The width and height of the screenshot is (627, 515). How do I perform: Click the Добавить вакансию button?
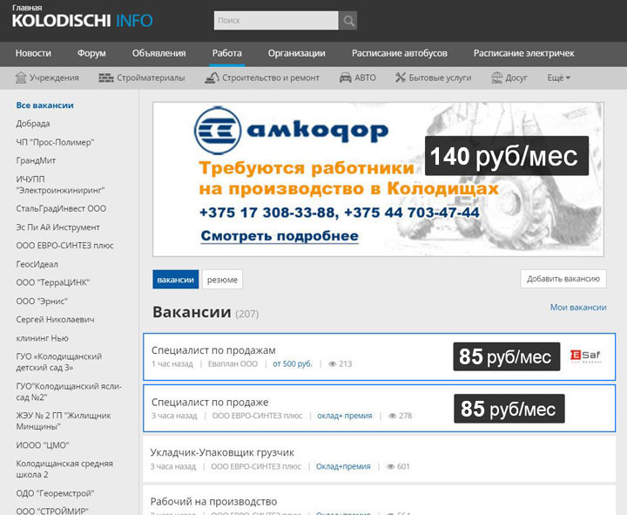pyautogui.click(x=563, y=279)
